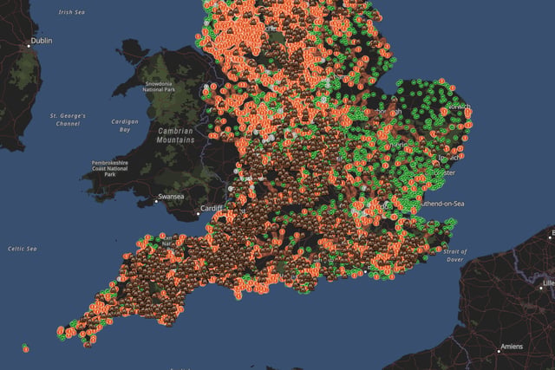The height and width of the screenshot is (370, 555).
Task: Select the white dot beside Cardiff
Action: [198, 214]
